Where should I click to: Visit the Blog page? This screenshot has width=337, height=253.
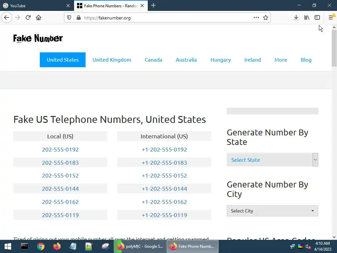[306, 60]
